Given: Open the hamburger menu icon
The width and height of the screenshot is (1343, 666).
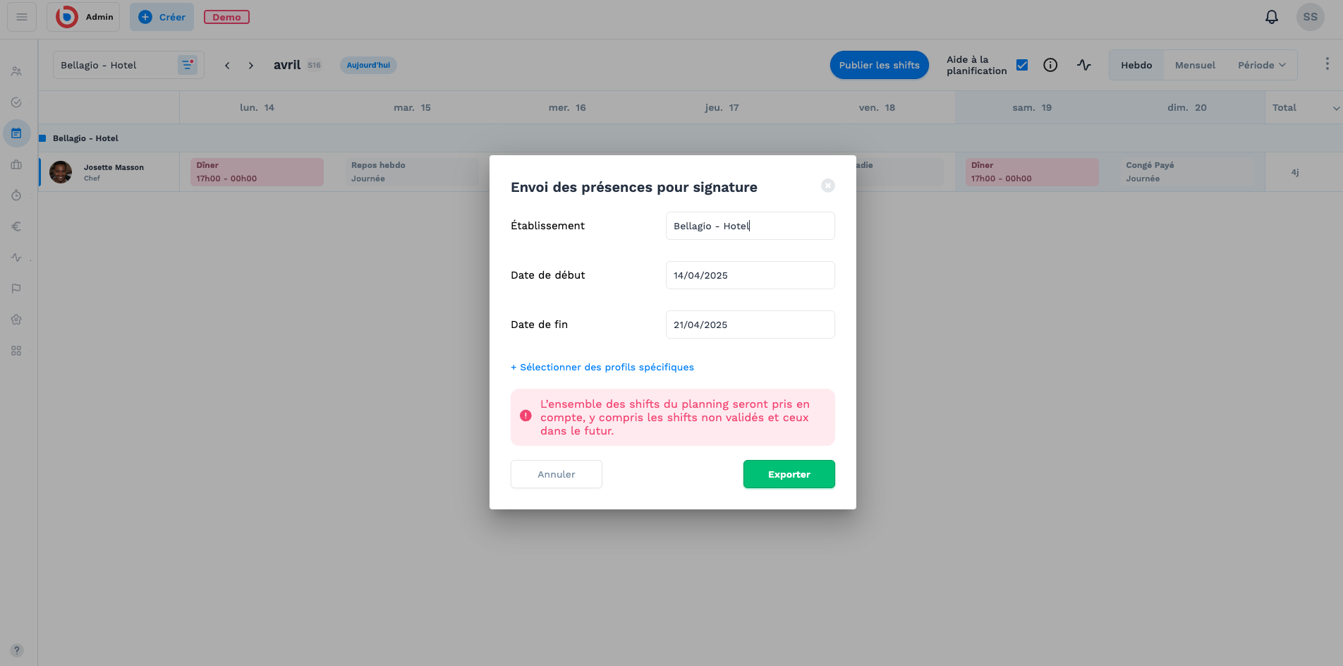Looking at the screenshot, I should 22,17.
